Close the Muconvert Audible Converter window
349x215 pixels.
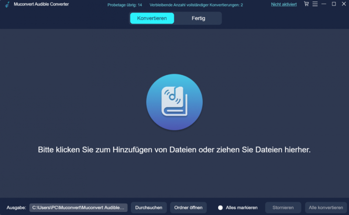pyautogui.click(x=344, y=4)
